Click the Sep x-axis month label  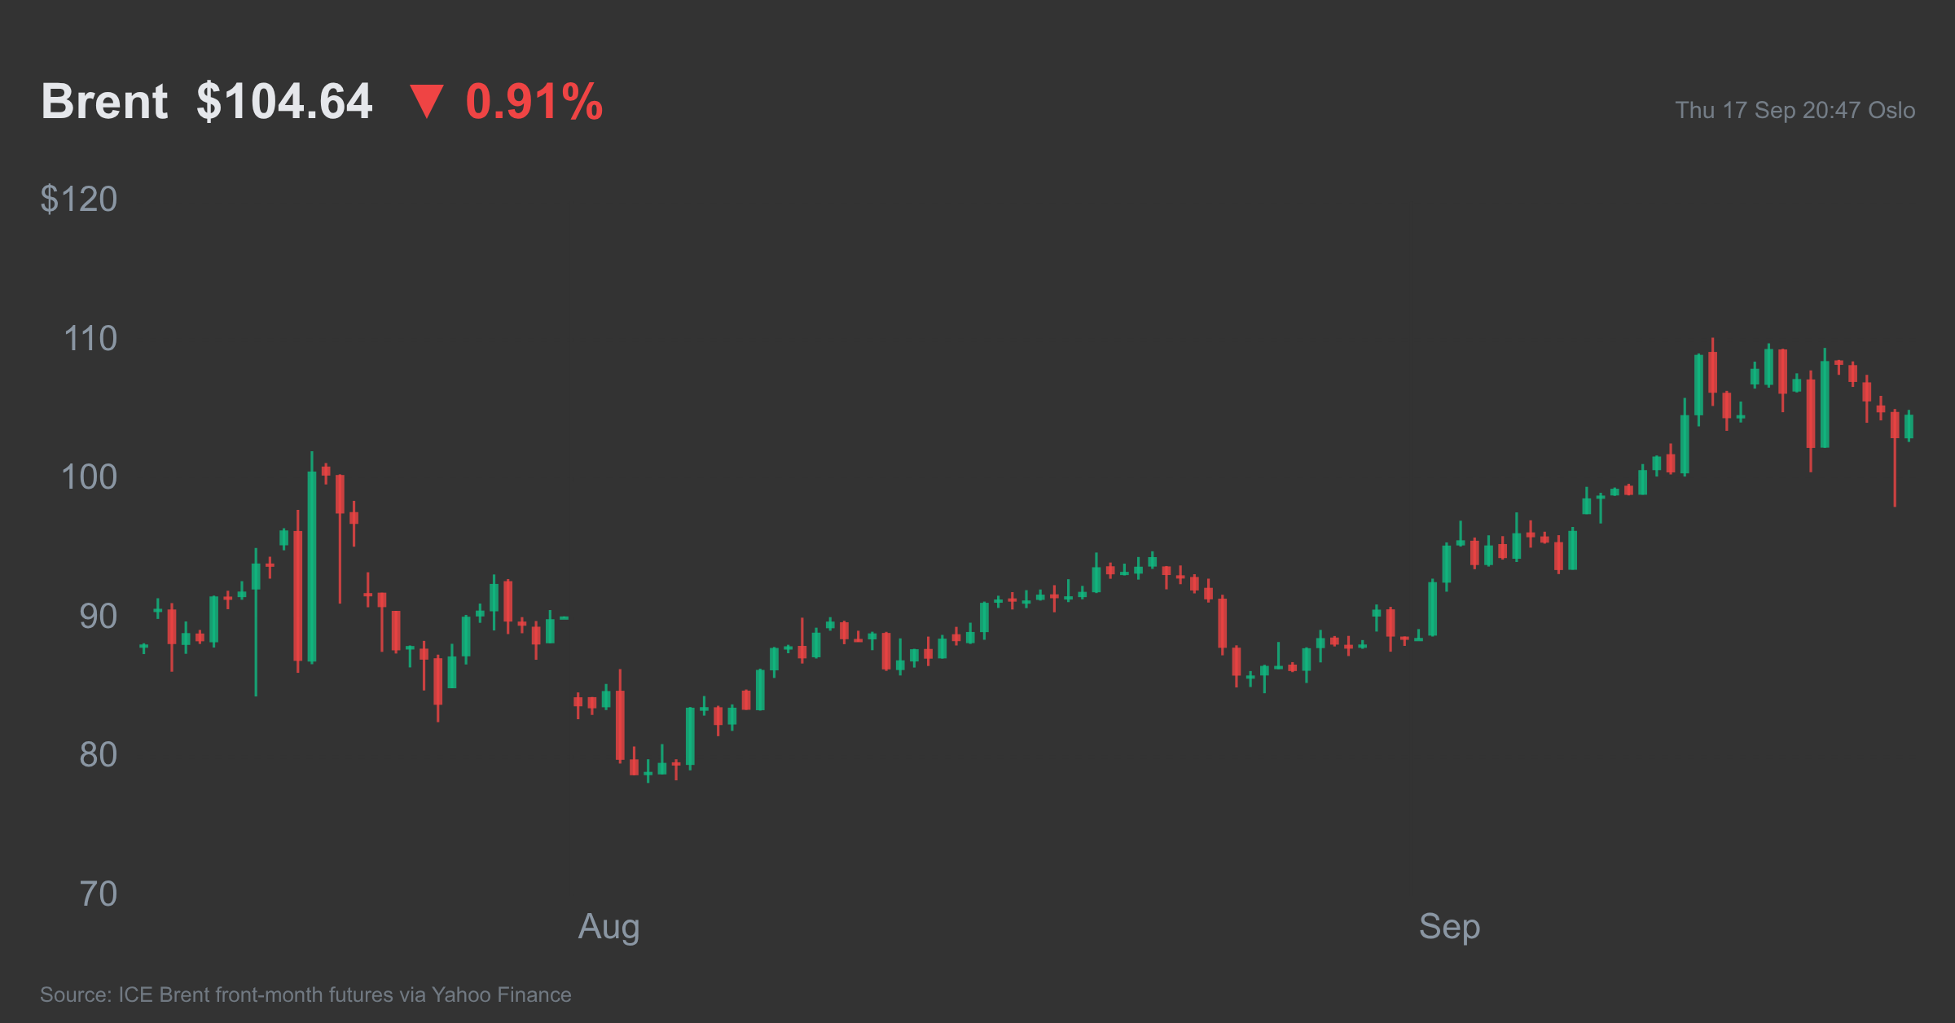(1449, 928)
